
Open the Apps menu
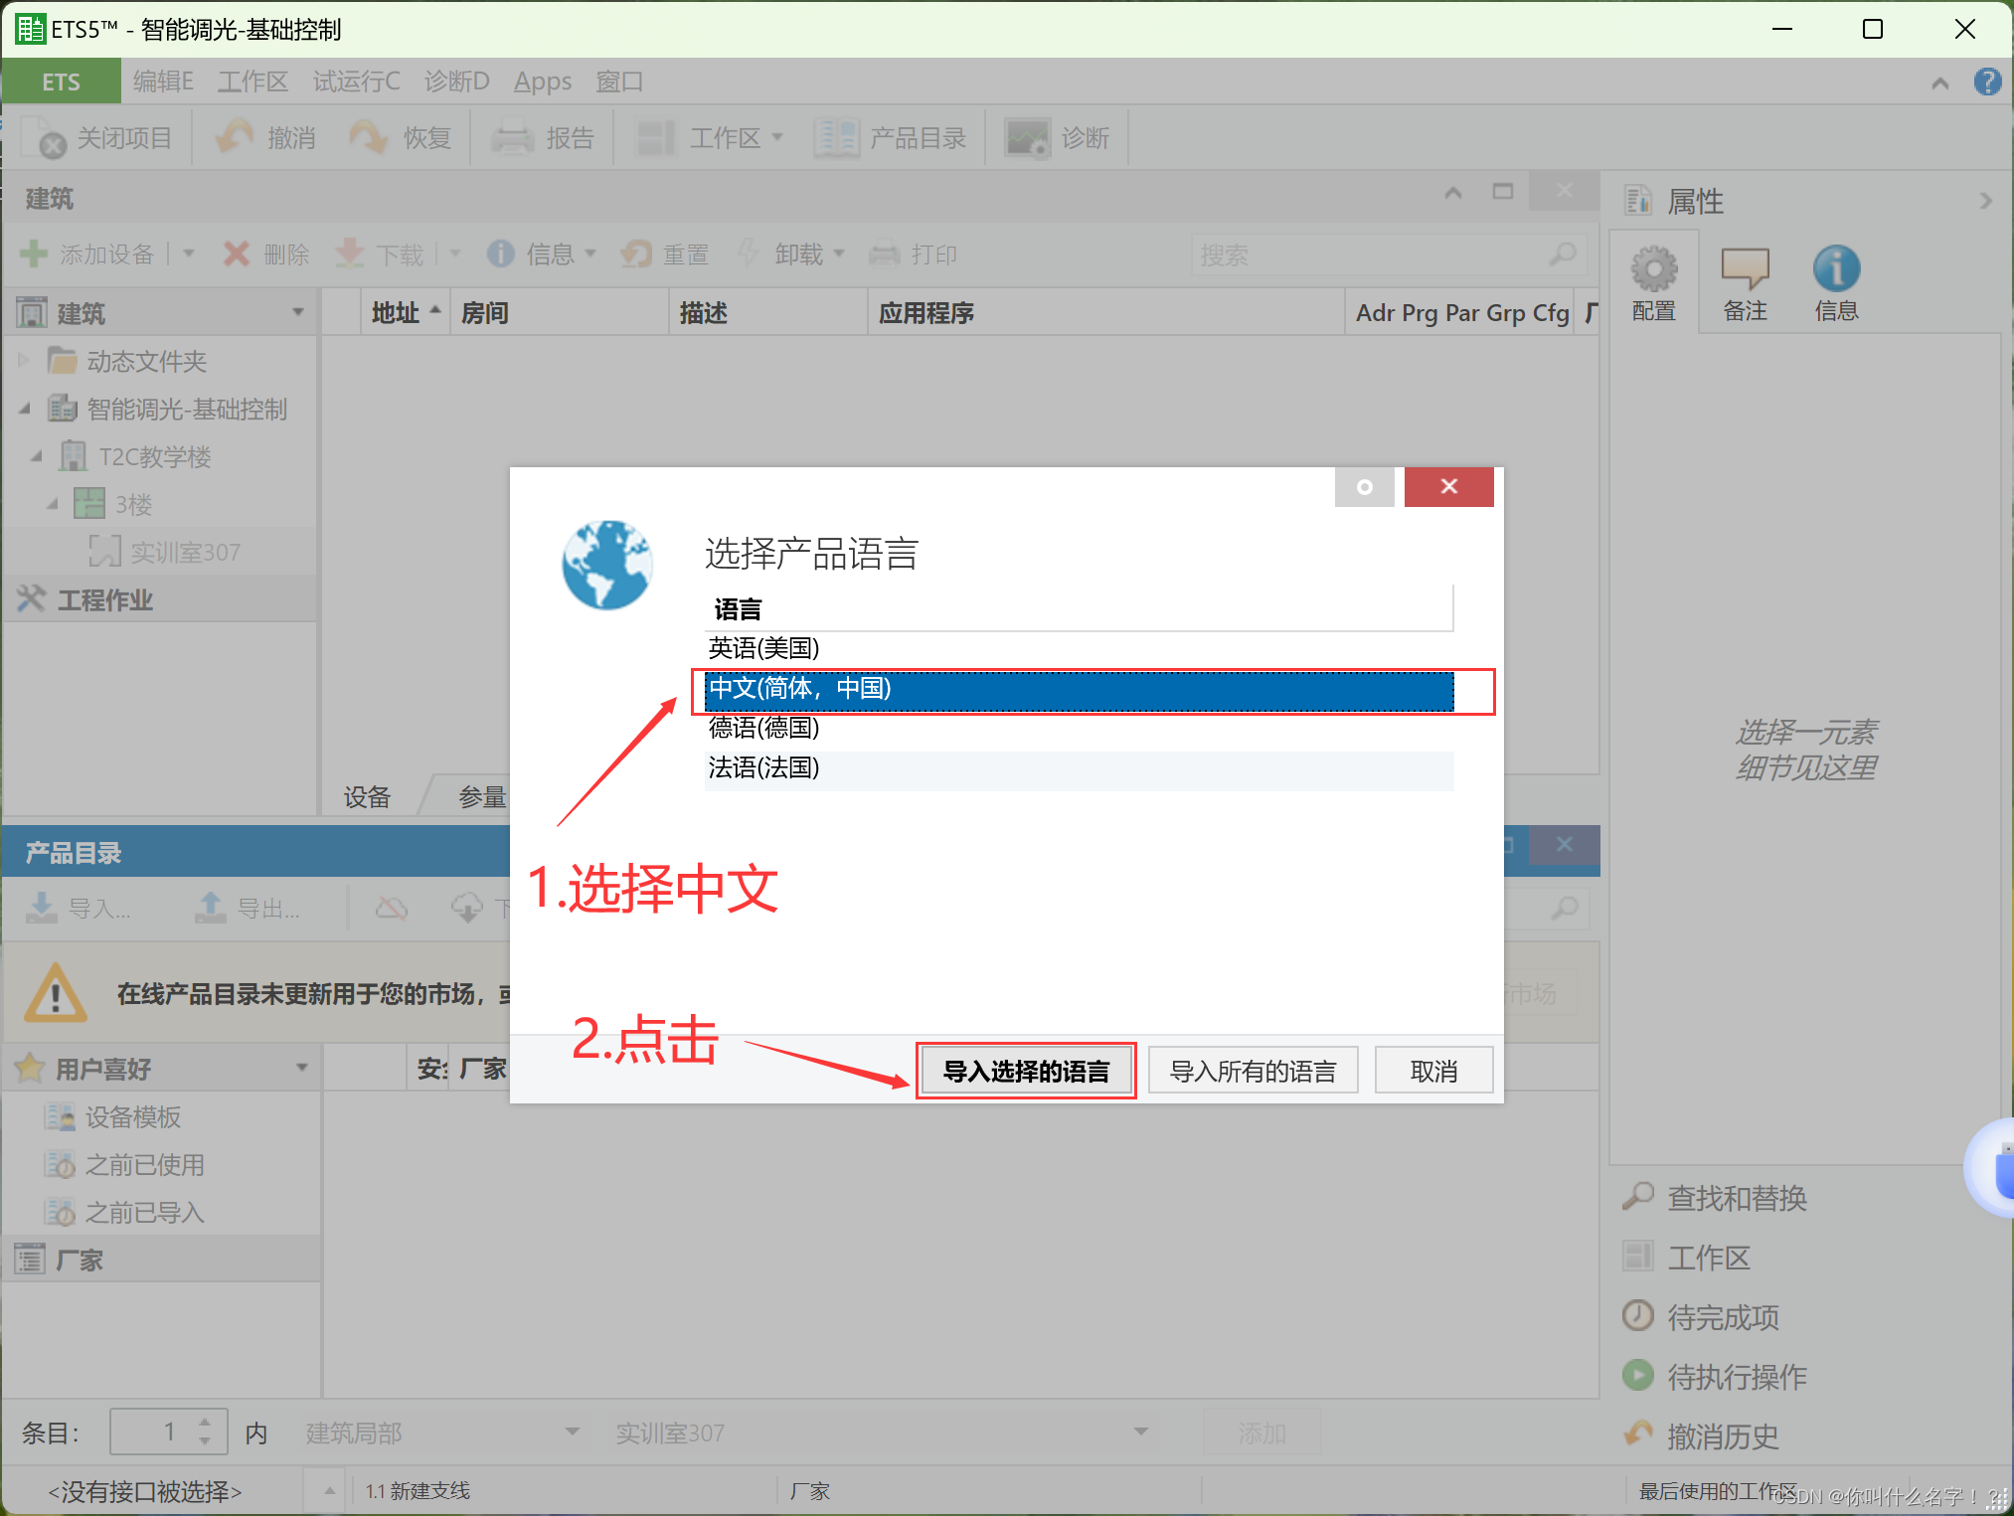pos(542,82)
